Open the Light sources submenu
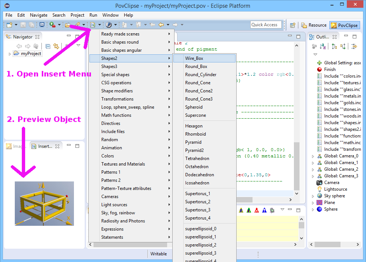This screenshot has height=262, width=366. (131, 205)
